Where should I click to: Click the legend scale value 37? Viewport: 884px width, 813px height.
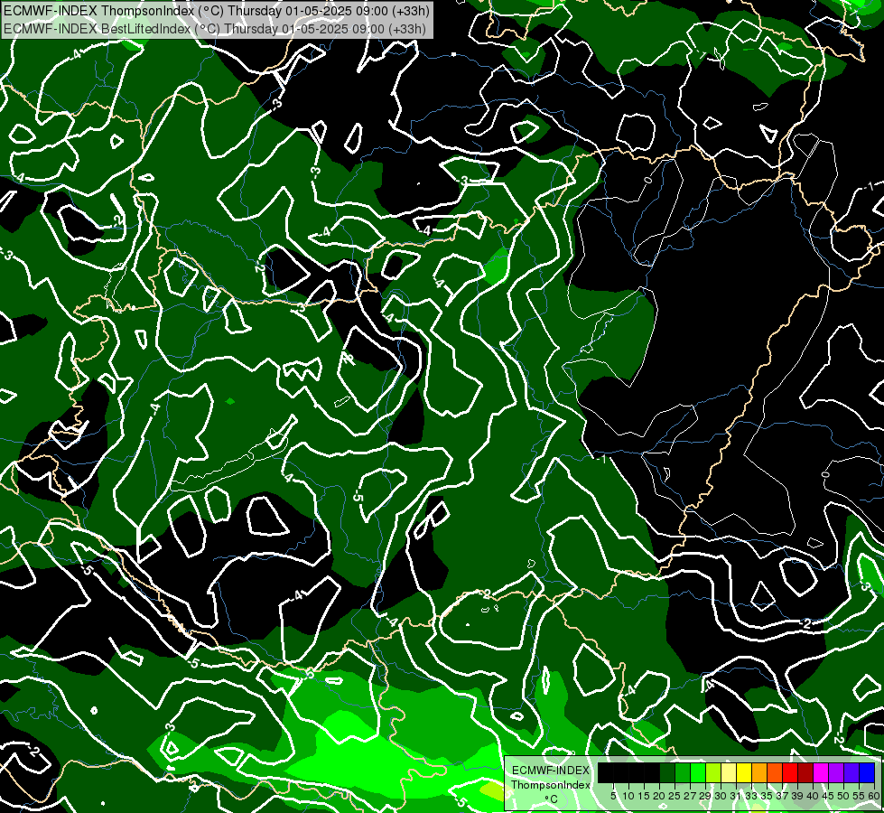pyautogui.click(x=782, y=796)
